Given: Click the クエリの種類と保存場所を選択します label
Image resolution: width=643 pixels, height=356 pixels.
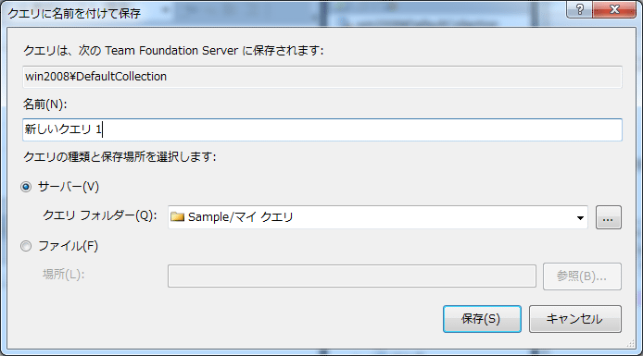Looking at the screenshot, I should click(x=120, y=156).
